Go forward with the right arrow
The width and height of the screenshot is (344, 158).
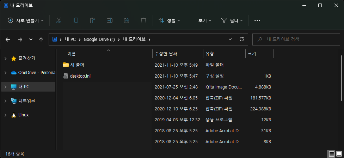click(x=20, y=39)
